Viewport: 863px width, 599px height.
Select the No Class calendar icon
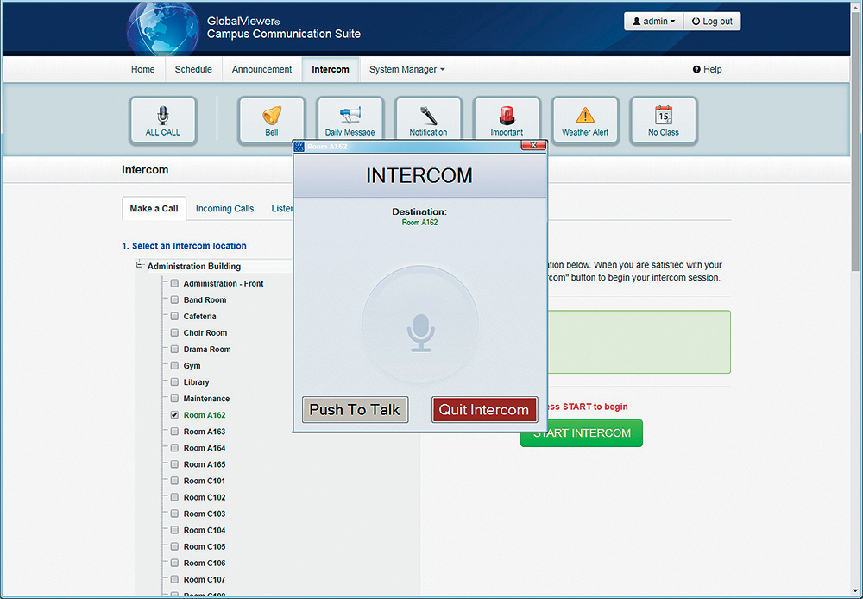[663, 113]
